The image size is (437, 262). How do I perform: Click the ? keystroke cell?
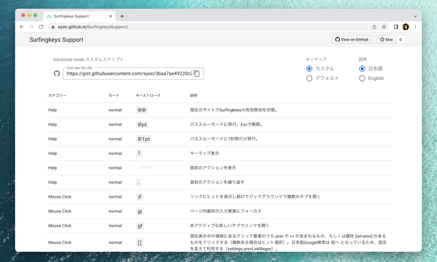pyautogui.click(x=139, y=153)
